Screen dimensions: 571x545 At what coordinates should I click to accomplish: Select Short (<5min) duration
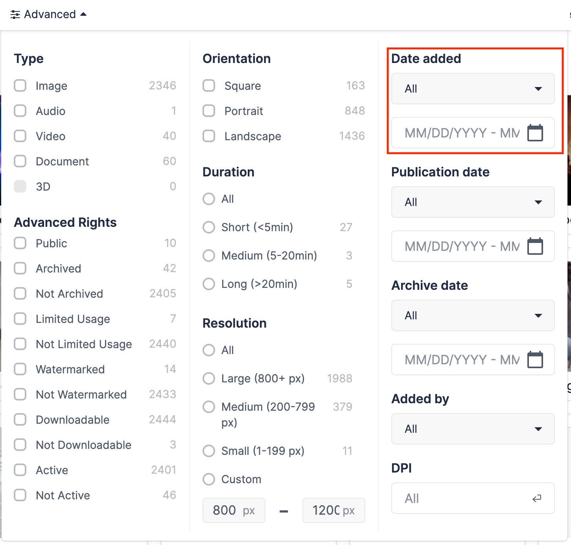pos(209,227)
